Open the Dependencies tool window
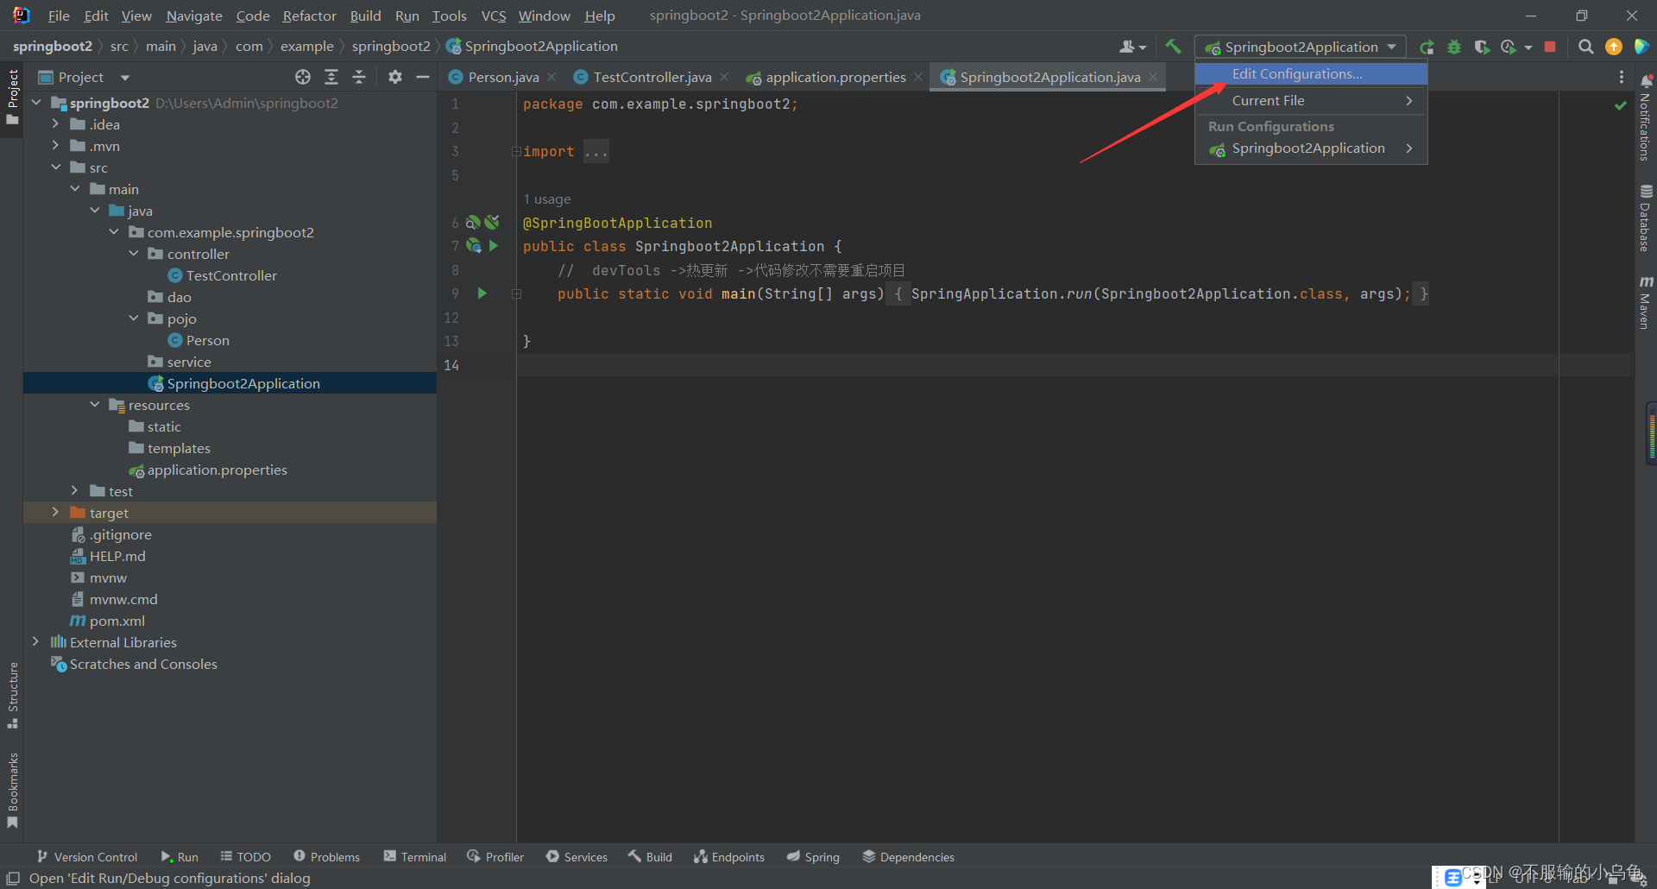Viewport: 1657px width, 889px height. [908, 856]
